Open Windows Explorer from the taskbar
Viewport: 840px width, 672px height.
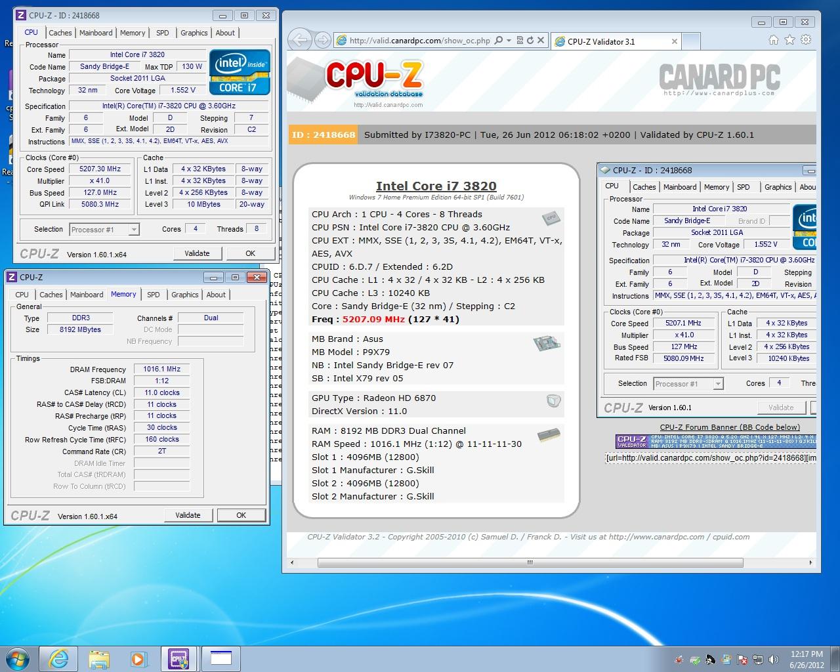(x=99, y=658)
